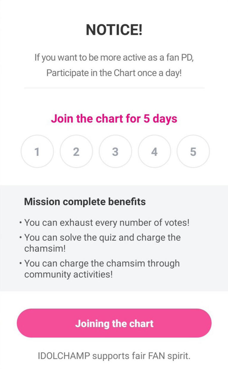Click the bullet dot beside the quiz benefit

pos(20,238)
